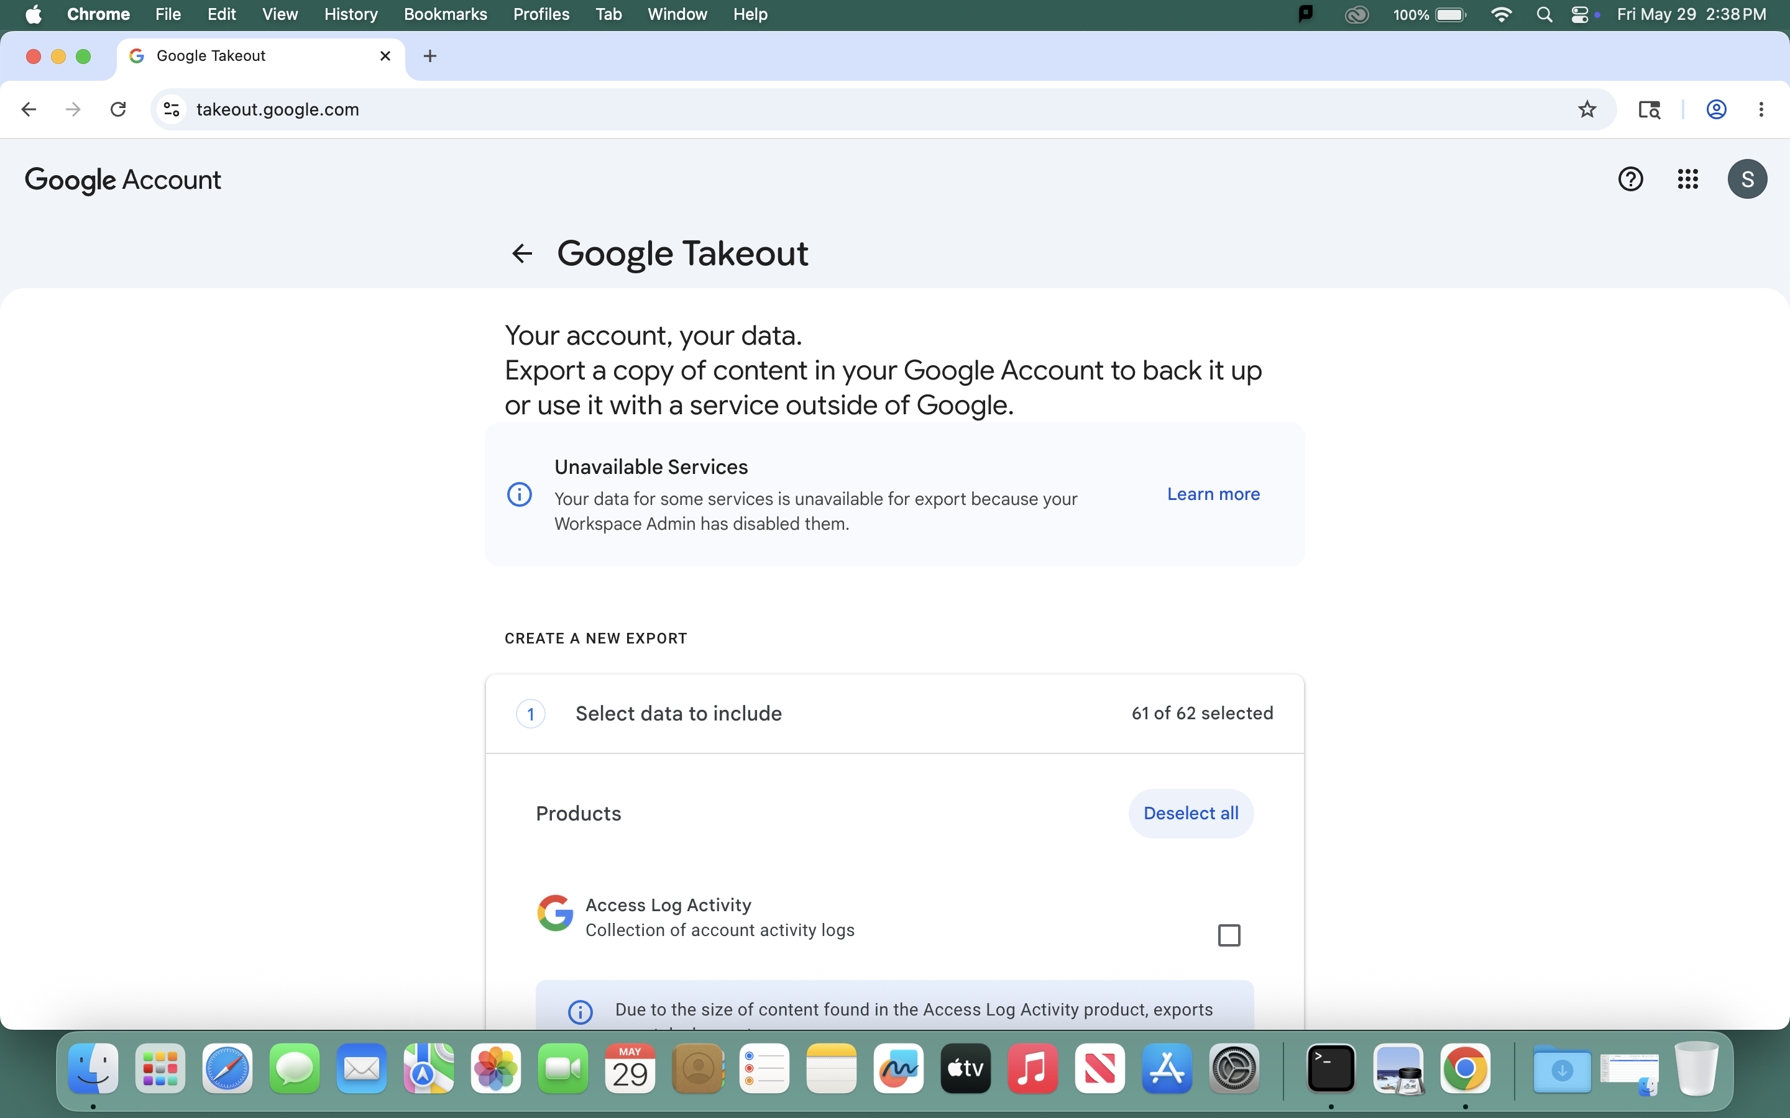Screen dimensions: 1790x1118
Task: Open Terminal from the dock
Action: pos(1331,1068)
